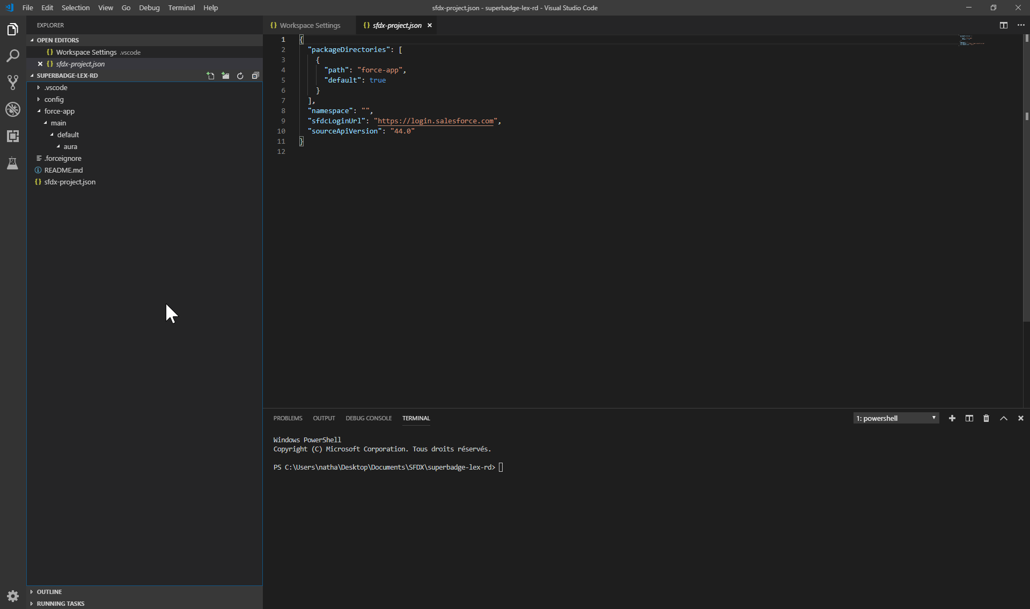Open the powershell terminal selector dropdown
Viewport: 1030px width, 609px height.
tap(896, 418)
